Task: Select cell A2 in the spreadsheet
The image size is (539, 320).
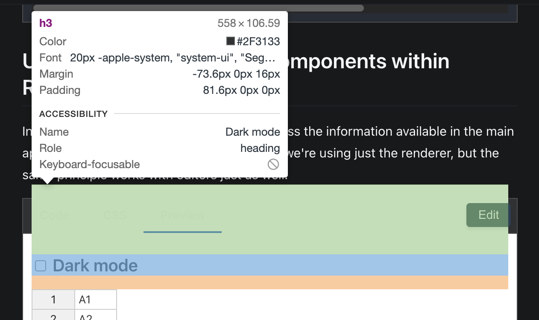Action: click(x=95, y=317)
